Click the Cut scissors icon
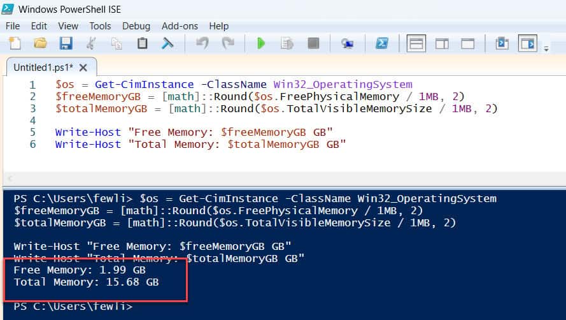The height and width of the screenshot is (320, 566). pyautogui.click(x=91, y=43)
